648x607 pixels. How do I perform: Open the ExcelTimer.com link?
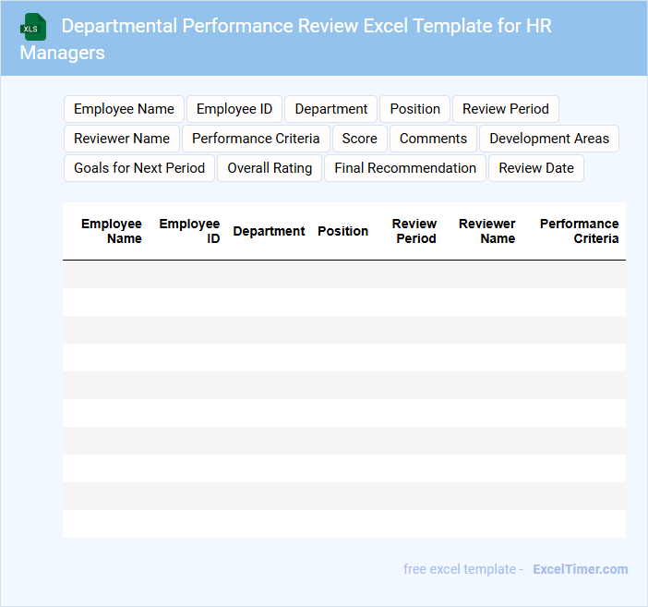tap(580, 569)
